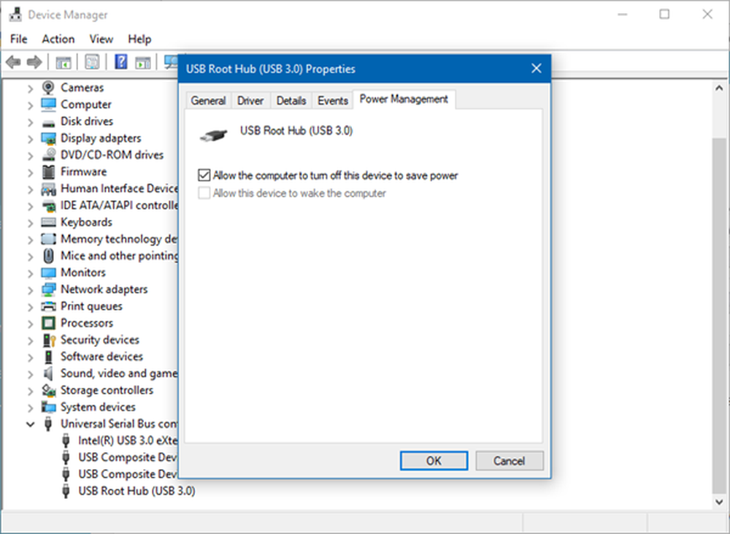Select the Keyboards category icon
This screenshot has width=730, height=534.
pos(49,222)
